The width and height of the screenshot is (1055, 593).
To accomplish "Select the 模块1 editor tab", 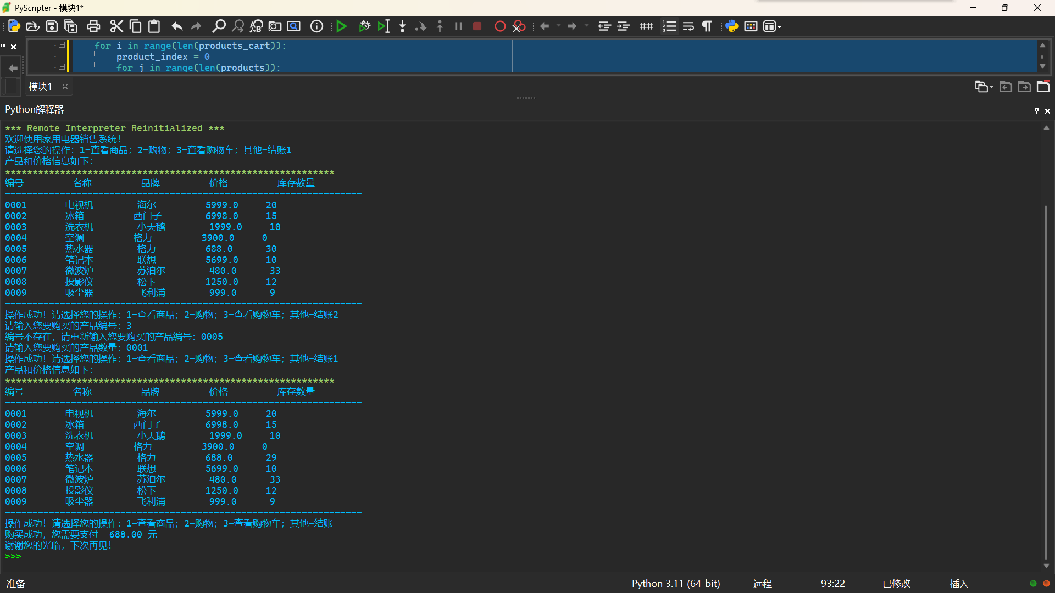I will (40, 87).
